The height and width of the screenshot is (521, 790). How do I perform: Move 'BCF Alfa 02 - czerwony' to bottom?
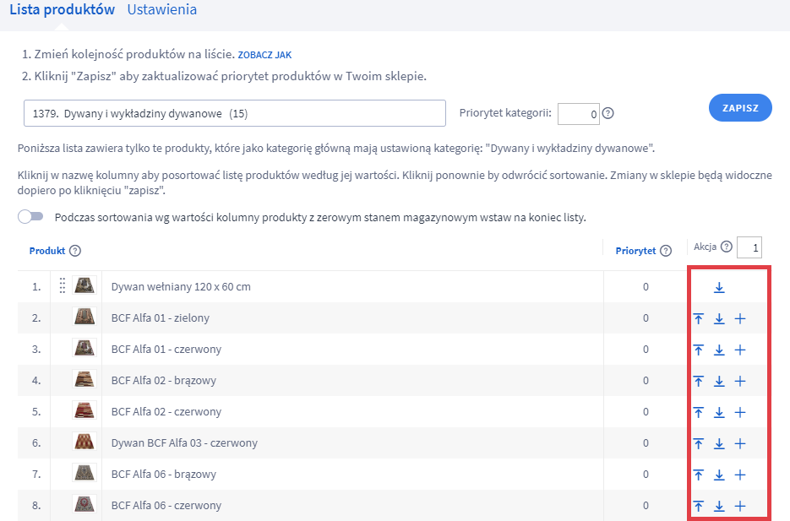tap(719, 412)
